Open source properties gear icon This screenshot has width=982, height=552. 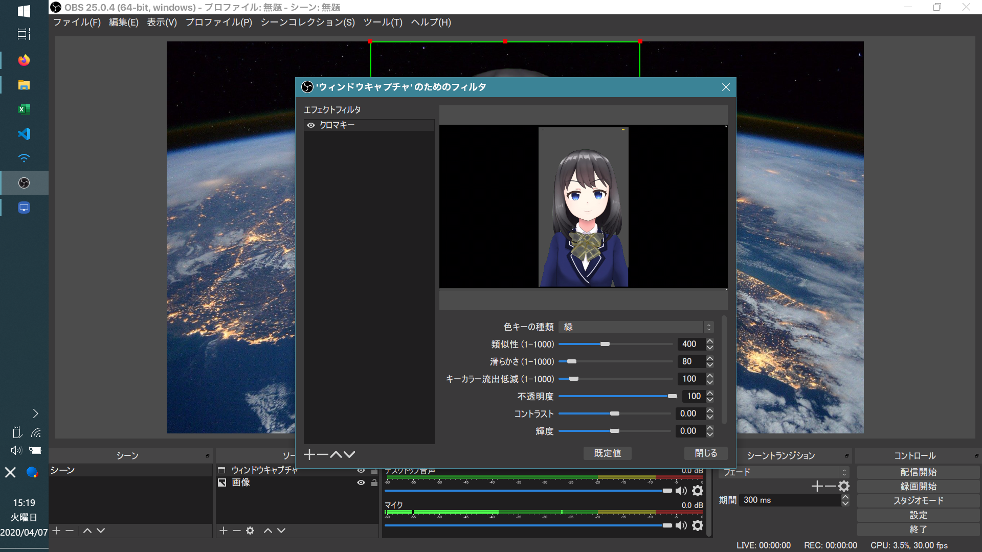(250, 531)
